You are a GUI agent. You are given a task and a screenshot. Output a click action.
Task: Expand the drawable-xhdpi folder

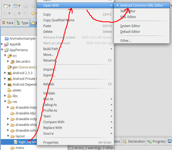[x=8, y=124]
